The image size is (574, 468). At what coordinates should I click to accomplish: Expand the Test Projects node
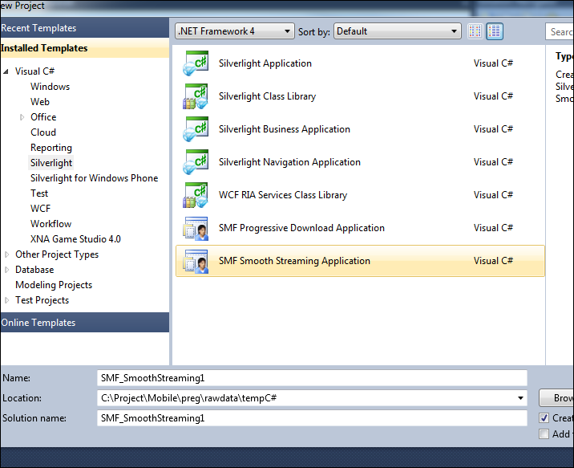pos(6,300)
